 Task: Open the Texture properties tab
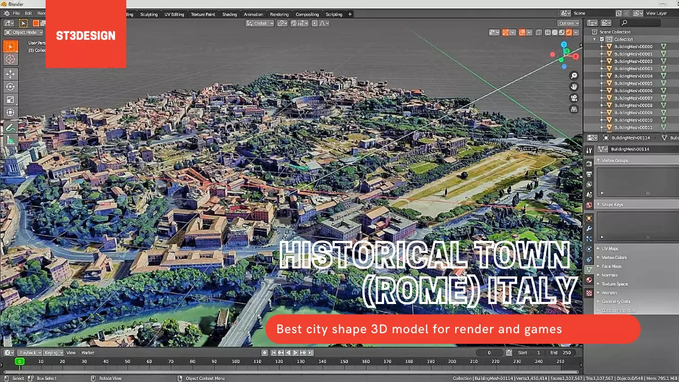(589, 293)
